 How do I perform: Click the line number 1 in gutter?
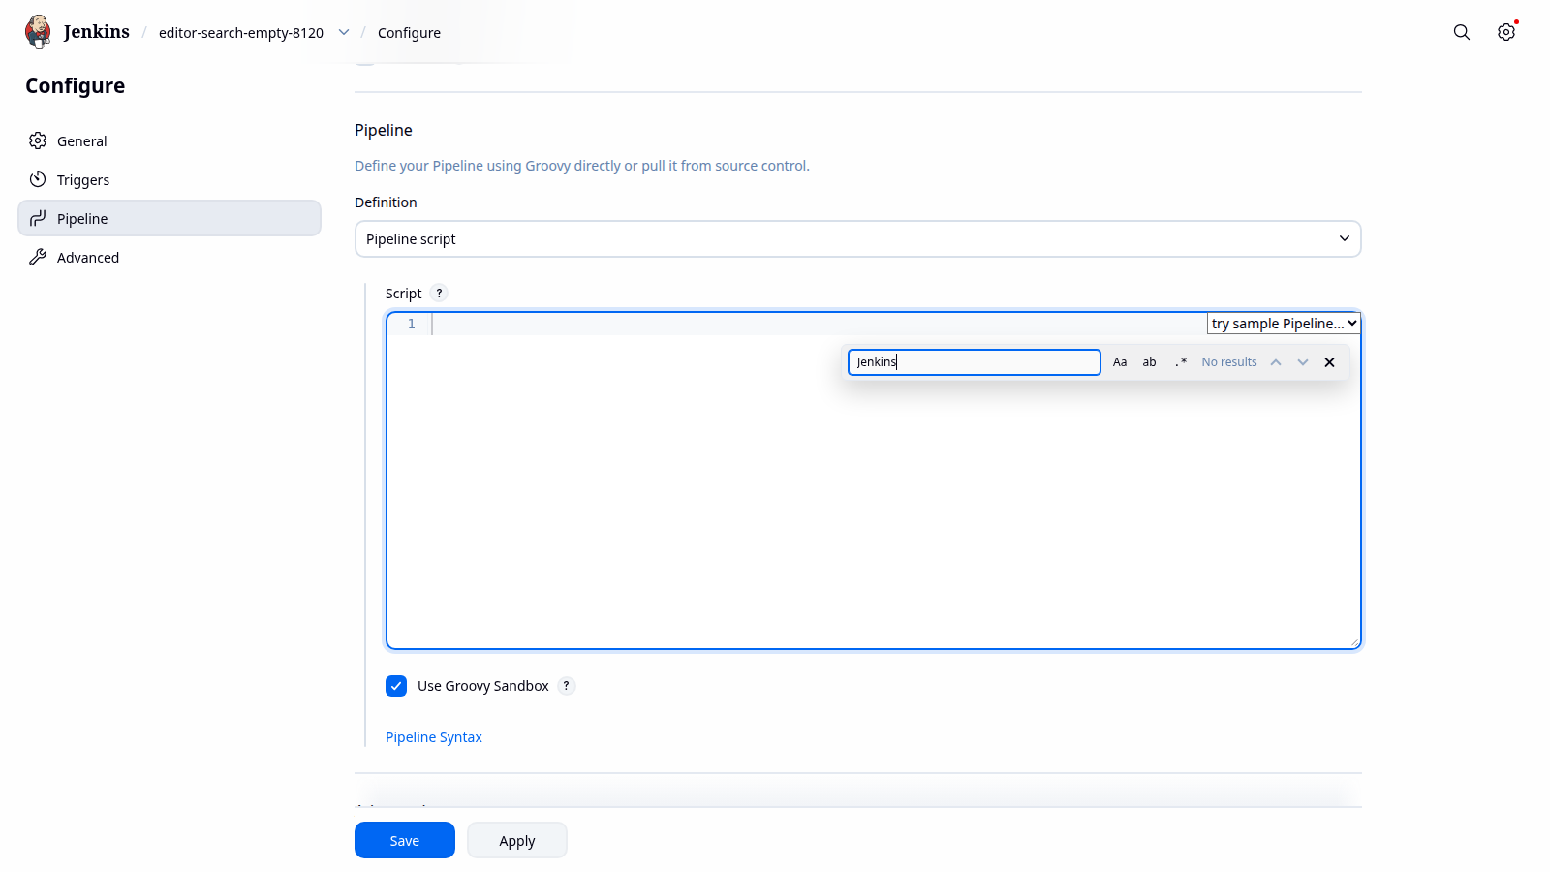[x=412, y=324]
